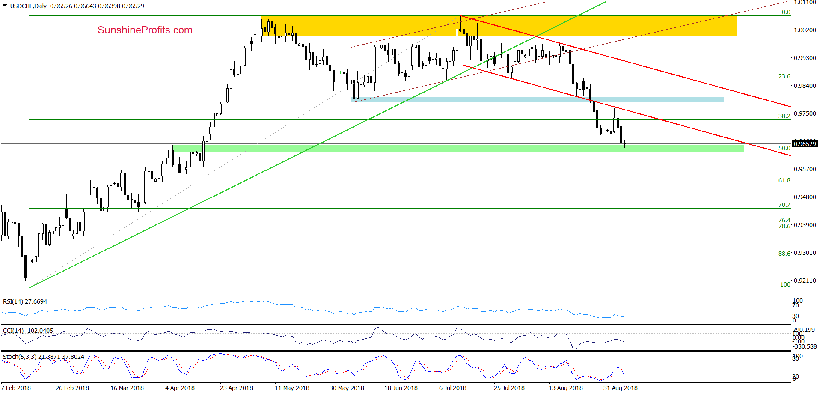This screenshot has height=394, width=820.
Task: Select the 38.2 Fibonacci retracement label
Action: point(784,116)
